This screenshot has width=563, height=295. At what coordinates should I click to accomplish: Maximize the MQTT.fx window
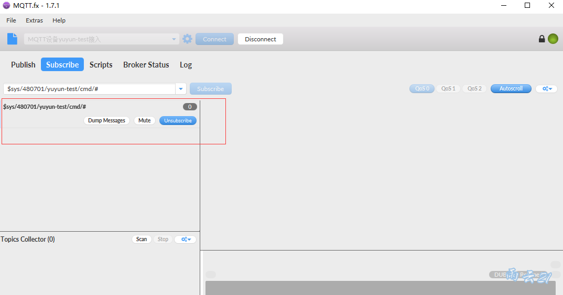point(527,5)
